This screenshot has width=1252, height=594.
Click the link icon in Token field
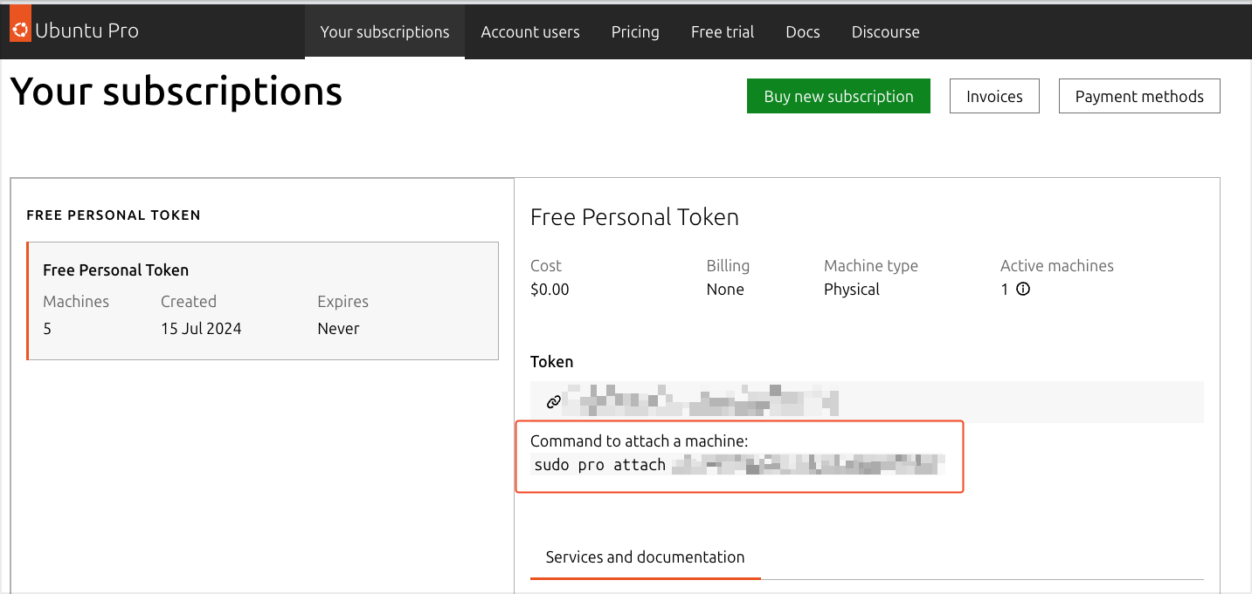pos(553,402)
